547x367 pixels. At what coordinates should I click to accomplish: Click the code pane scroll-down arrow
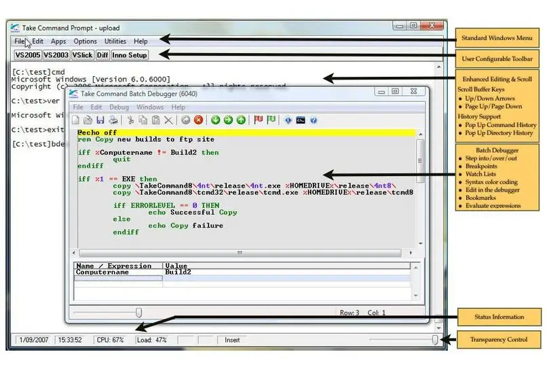pos(421,243)
